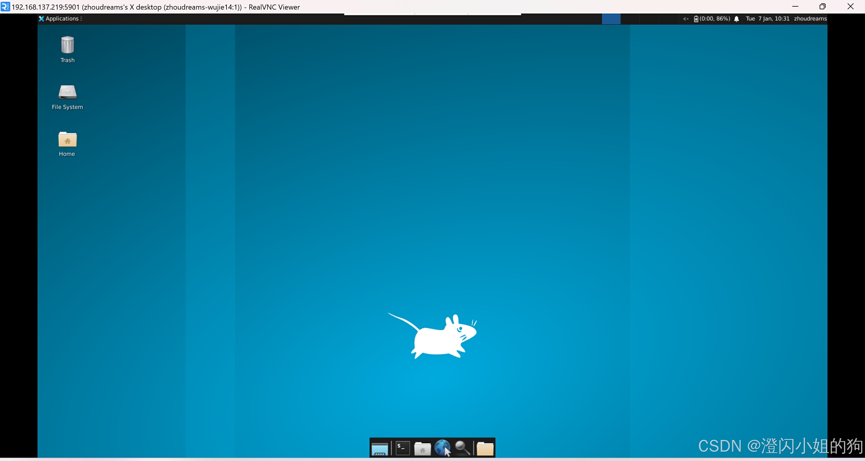Launch the Web Browser globe icon
Screen dimensions: 865x461
click(x=442, y=448)
